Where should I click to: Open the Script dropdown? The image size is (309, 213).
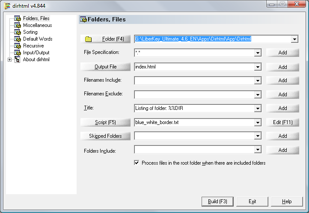pos(258,122)
